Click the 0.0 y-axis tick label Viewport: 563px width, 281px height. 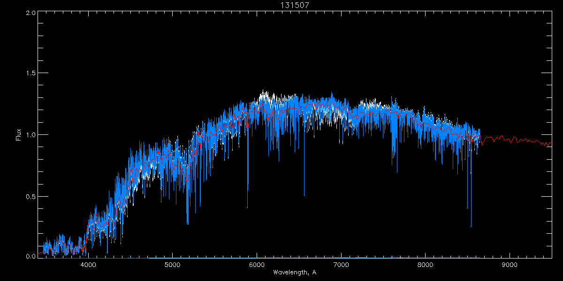[x=30, y=256]
